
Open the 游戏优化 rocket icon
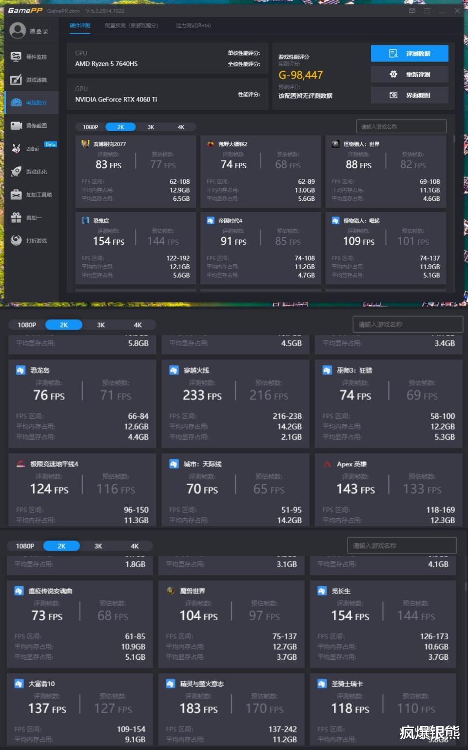click(x=16, y=171)
